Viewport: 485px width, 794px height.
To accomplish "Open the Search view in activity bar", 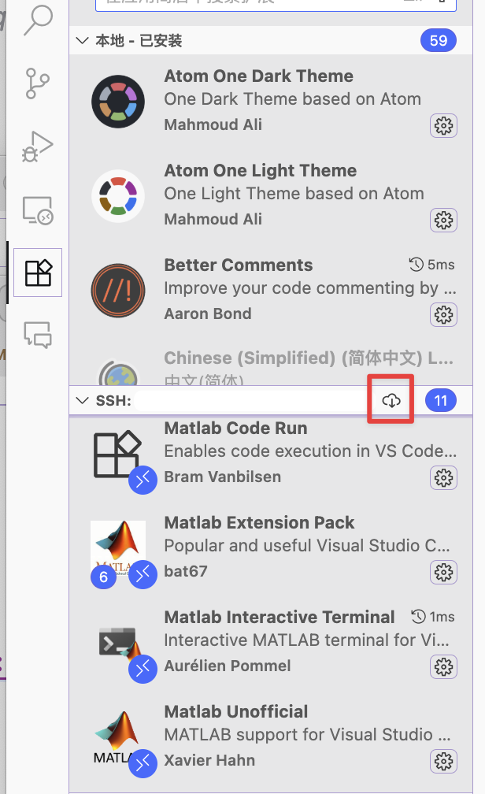I will 37,20.
